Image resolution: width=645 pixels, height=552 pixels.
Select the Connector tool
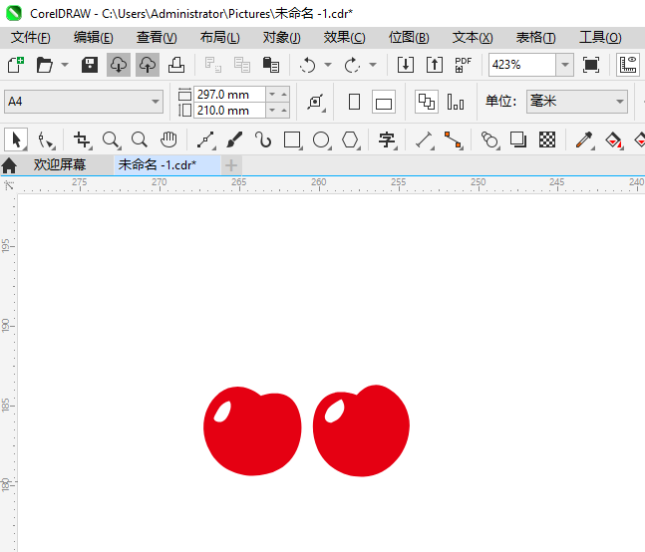[454, 139]
